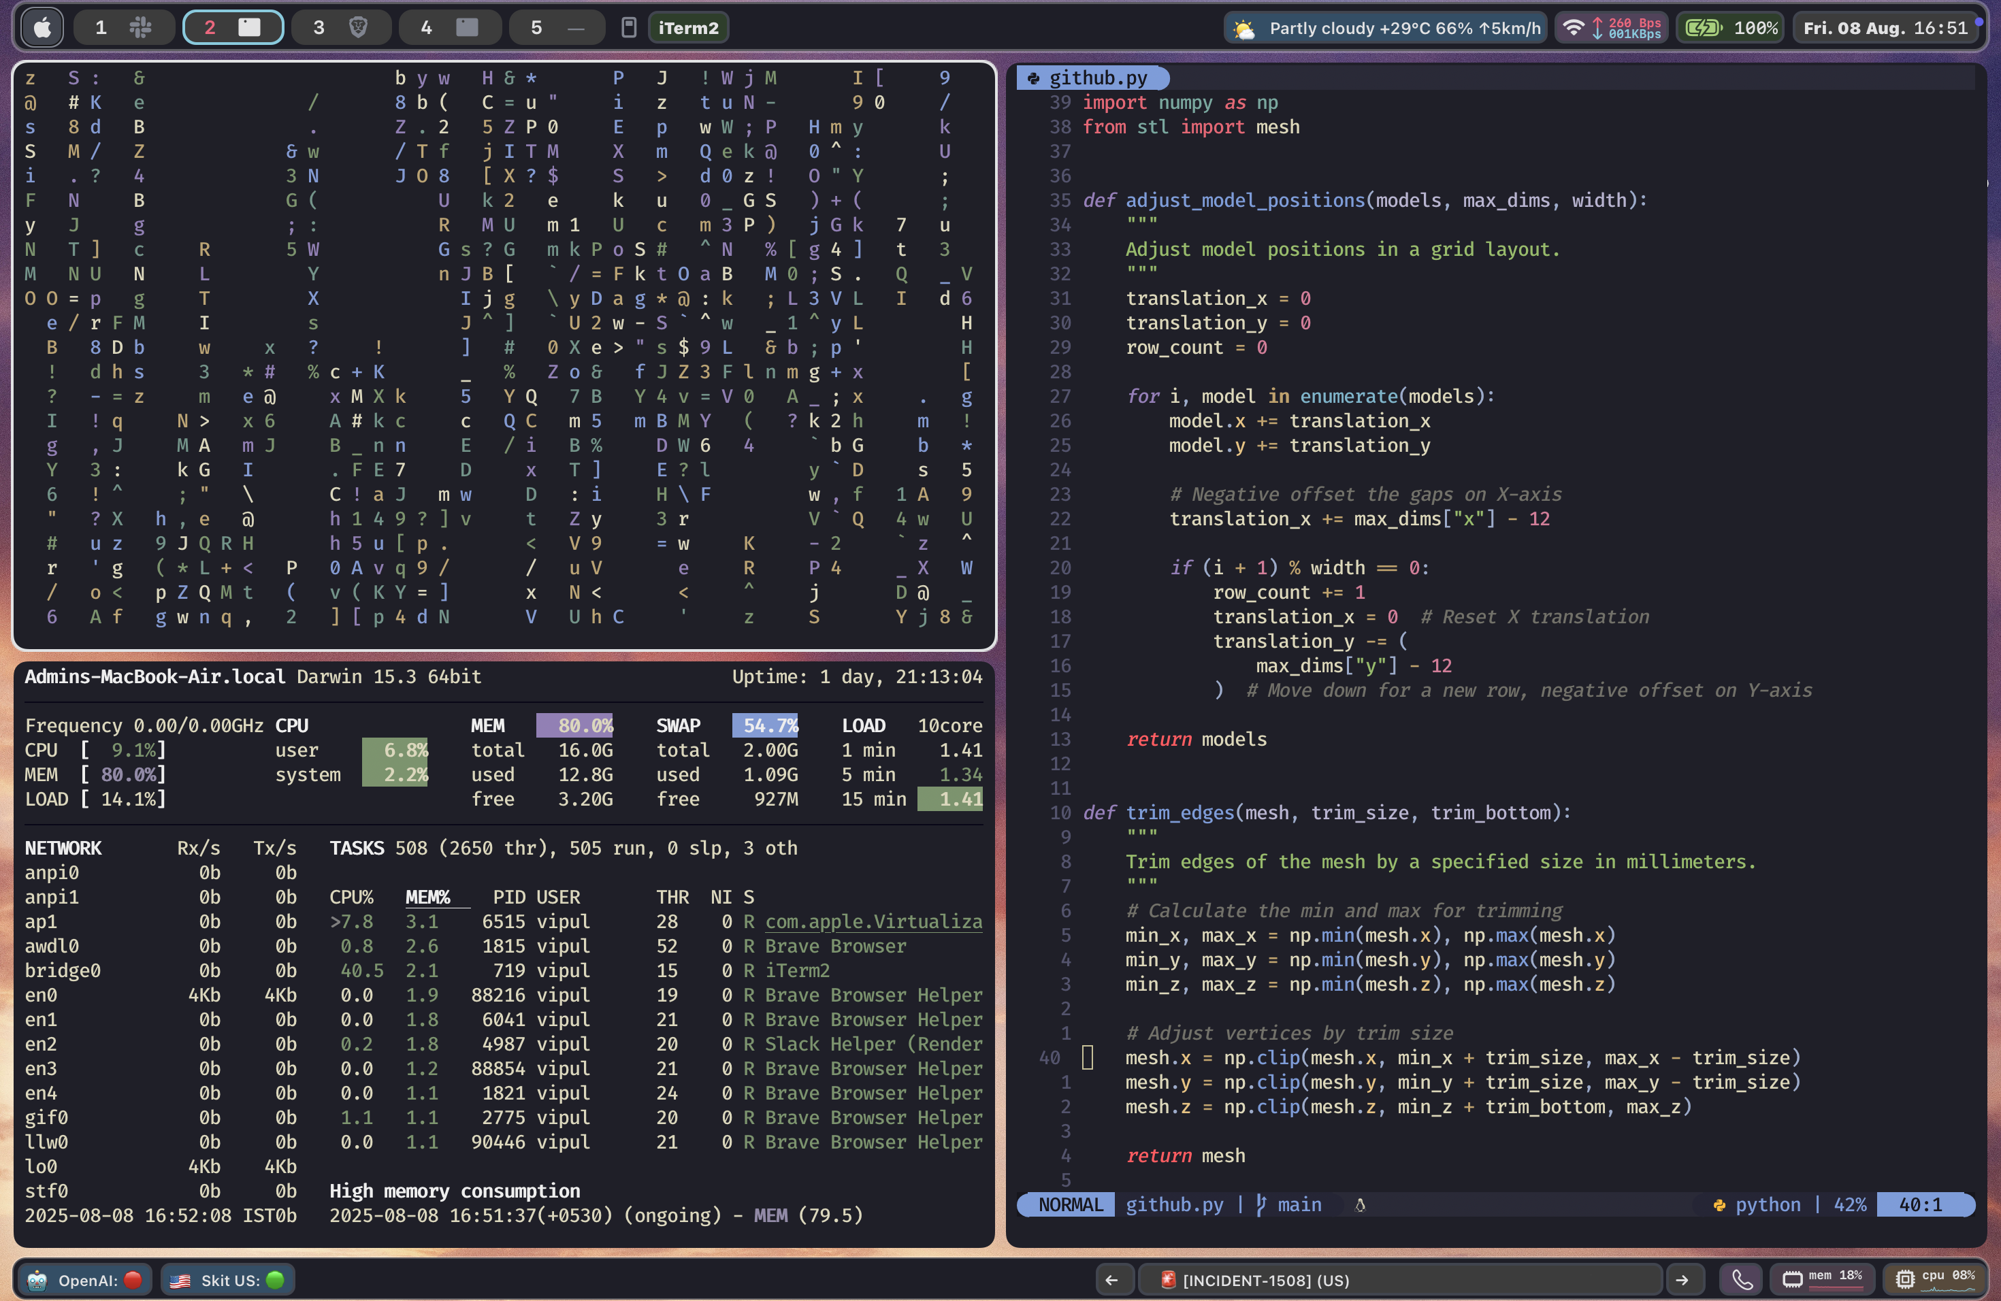Open the Apple menu logo
Image resolution: width=2001 pixels, height=1301 pixels.
click(42, 27)
